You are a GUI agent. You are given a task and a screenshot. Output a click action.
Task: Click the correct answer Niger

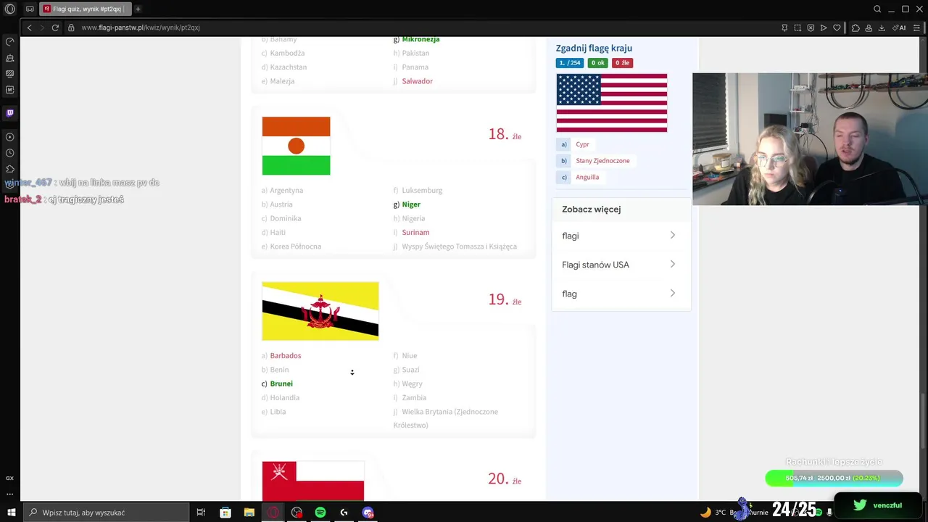[411, 204]
